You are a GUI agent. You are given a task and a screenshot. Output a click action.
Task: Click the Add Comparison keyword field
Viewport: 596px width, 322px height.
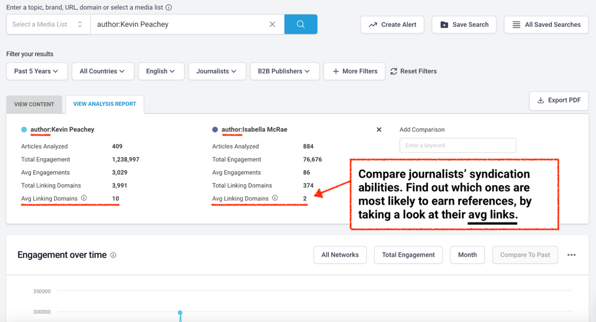[x=457, y=145]
